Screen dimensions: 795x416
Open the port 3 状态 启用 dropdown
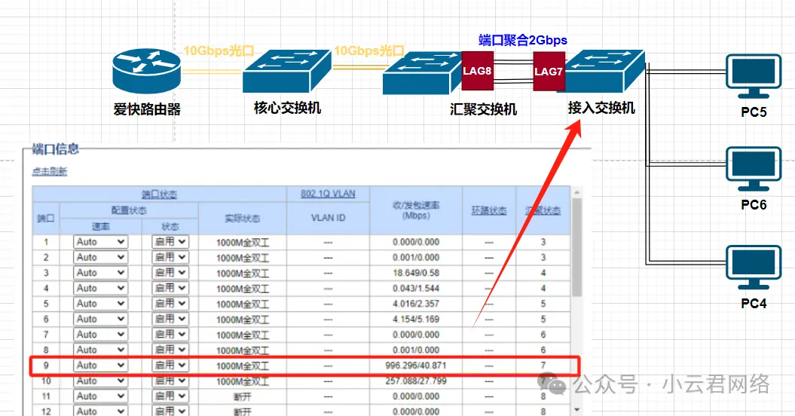(170, 273)
